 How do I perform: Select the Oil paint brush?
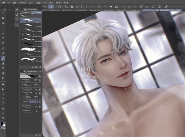(30, 40)
